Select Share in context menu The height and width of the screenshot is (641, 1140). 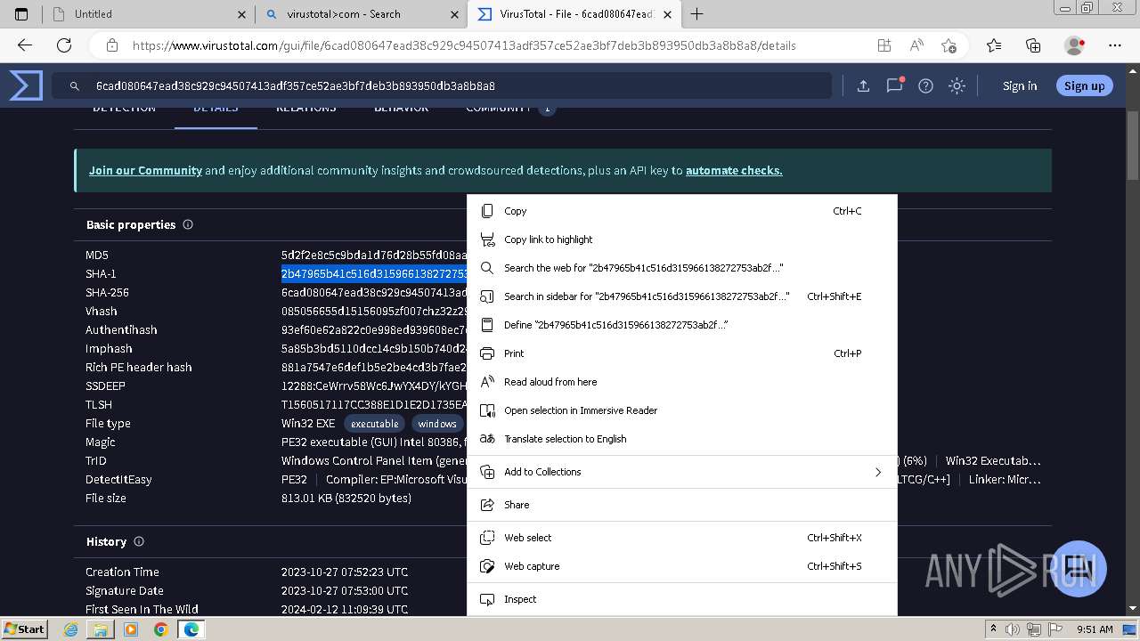click(681, 505)
